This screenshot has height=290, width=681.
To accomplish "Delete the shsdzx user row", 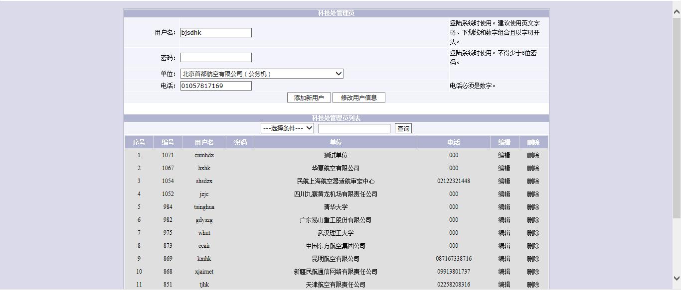I will [x=533, y=181].
